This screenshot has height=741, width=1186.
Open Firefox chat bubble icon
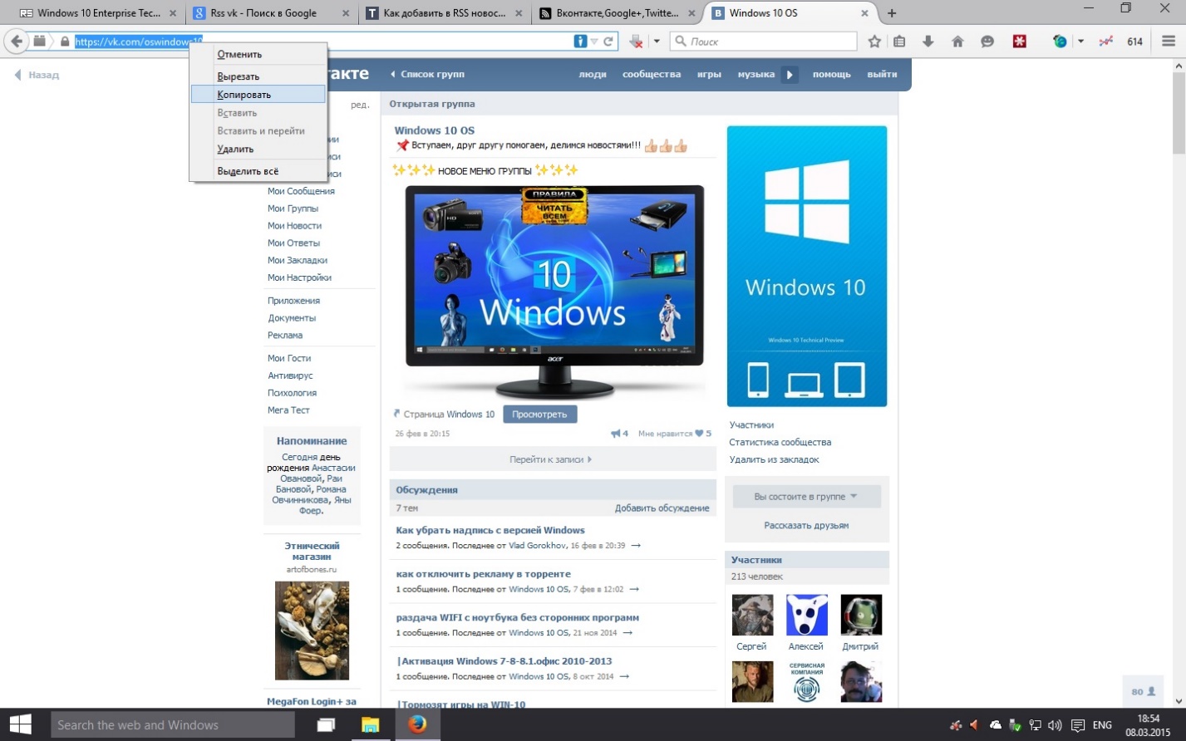[987, 42]
